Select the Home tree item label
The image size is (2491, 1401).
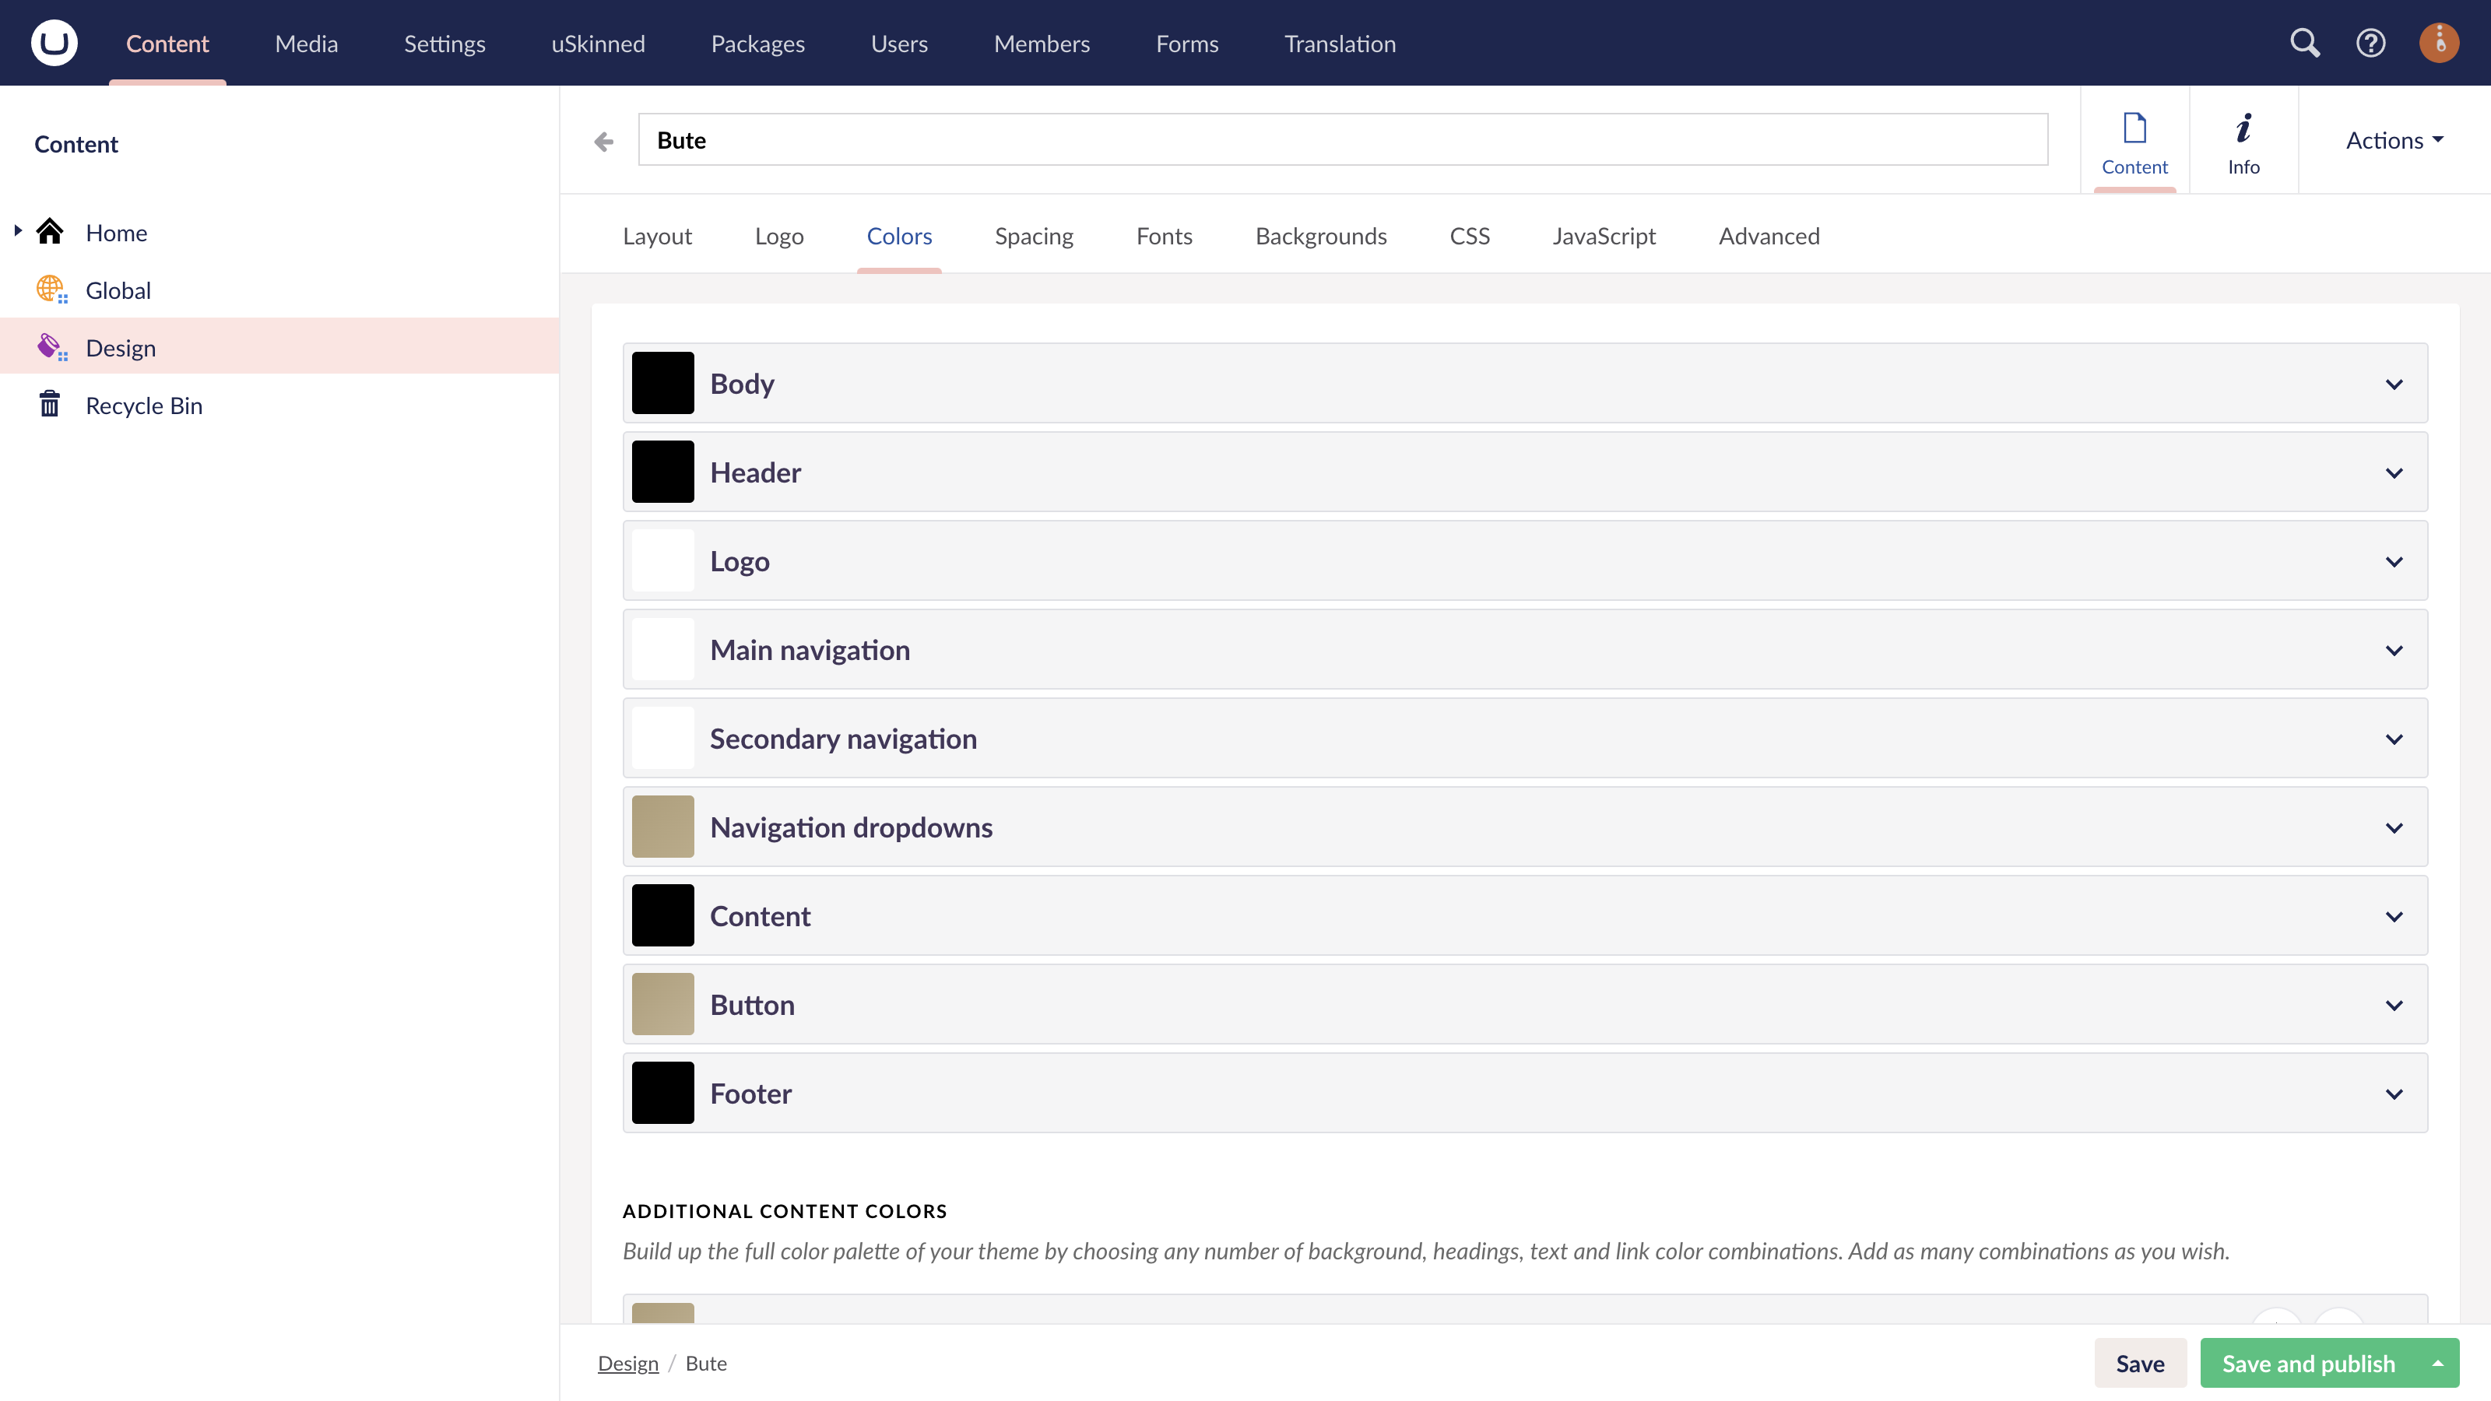click(x=116, y=232)
